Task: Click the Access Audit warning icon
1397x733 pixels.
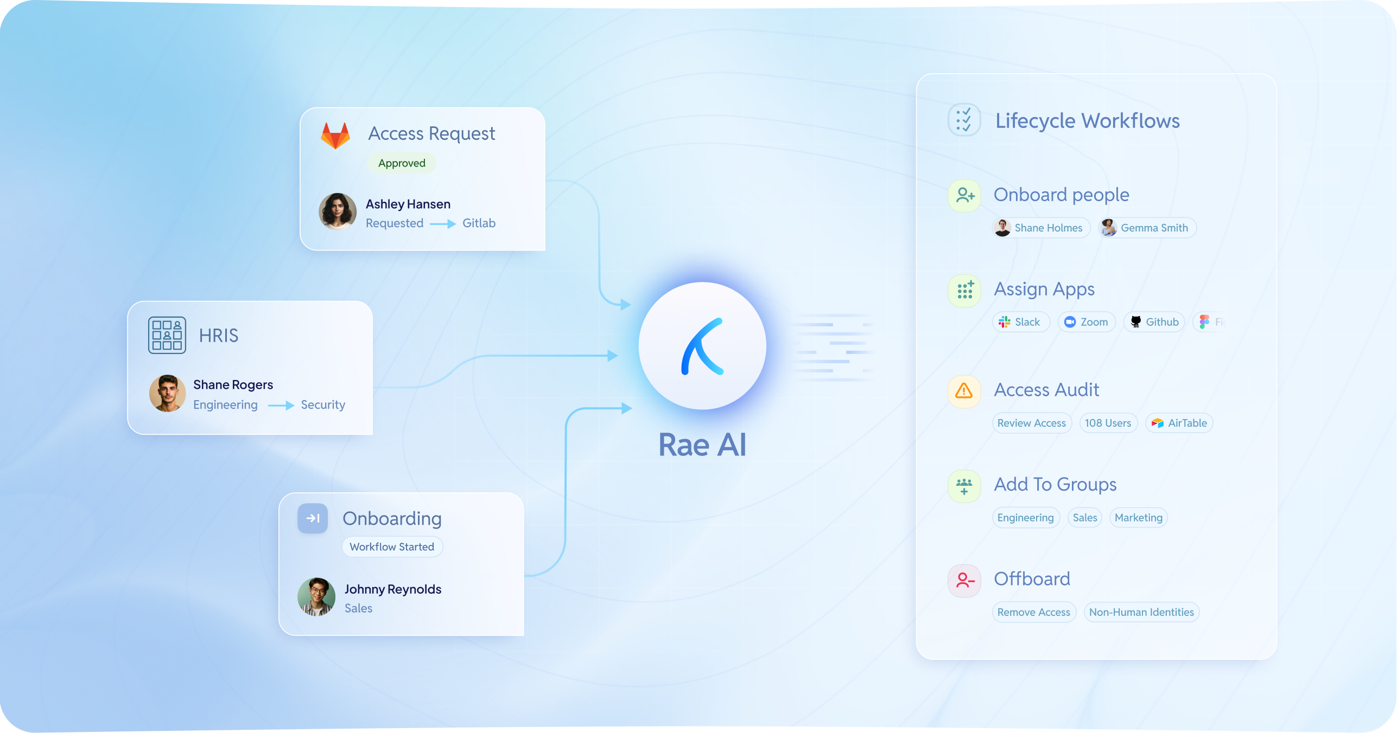Action: click(964, 390)
